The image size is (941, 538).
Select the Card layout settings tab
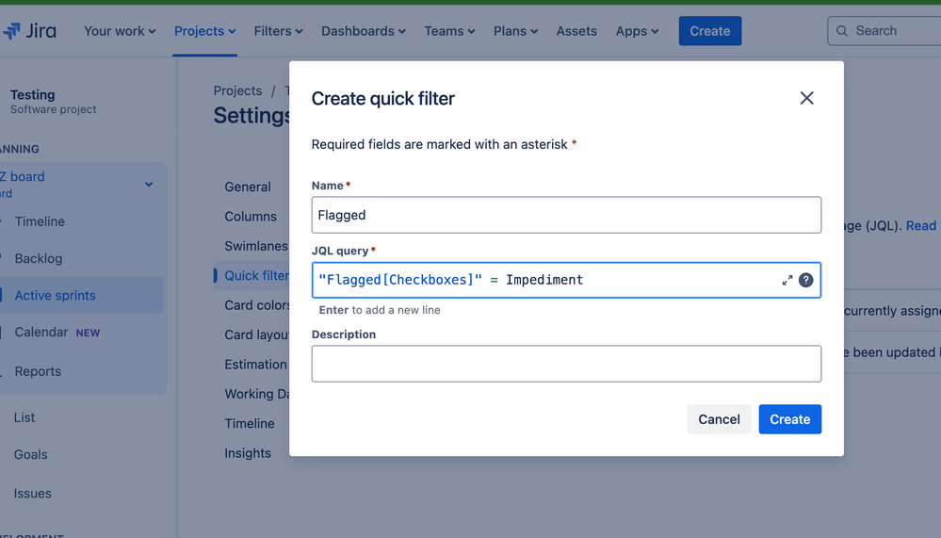tap(257, 335)
